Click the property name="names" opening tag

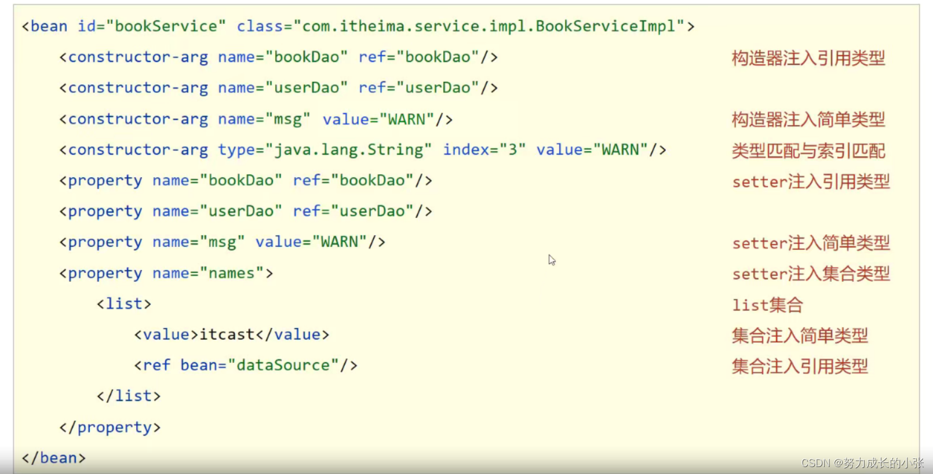[x=166, y=274]
